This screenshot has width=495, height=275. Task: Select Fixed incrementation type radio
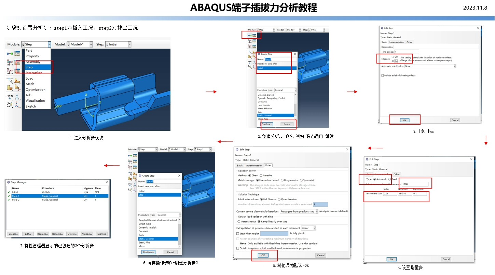click(389, 179)
